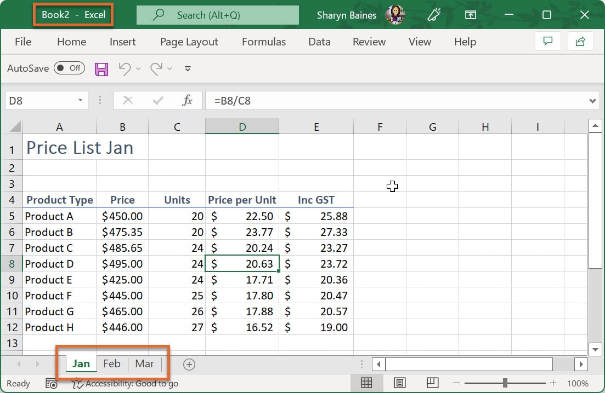605x393 pixels.
Task: Select the Page Break Preview icon
Action: 432,383
